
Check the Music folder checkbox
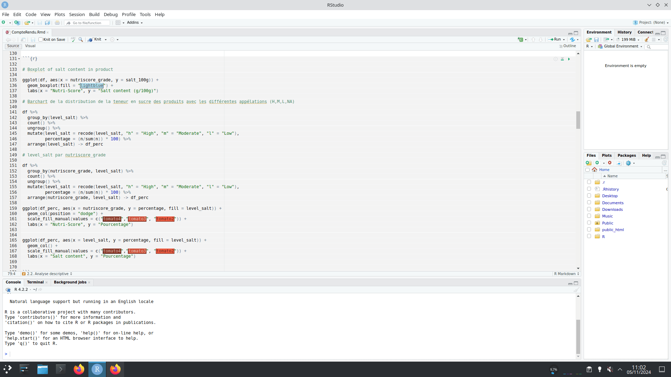[x=589, y=216]
